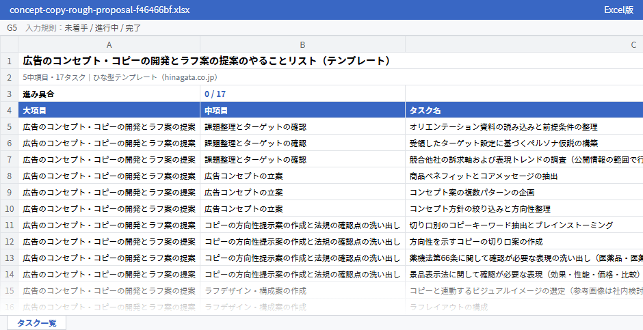
Task: Click コンセプト方針の絞り込みと方向性整理 cell
Action: point(524,208)
